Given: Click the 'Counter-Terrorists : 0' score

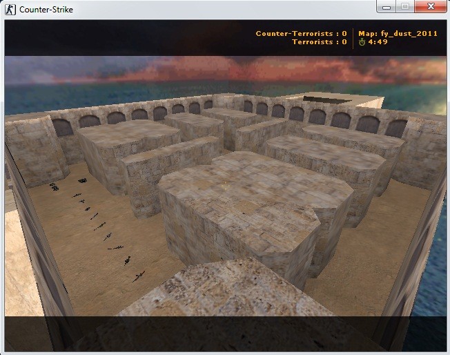Looking at the screenshot, I should (x=302, y=34).
